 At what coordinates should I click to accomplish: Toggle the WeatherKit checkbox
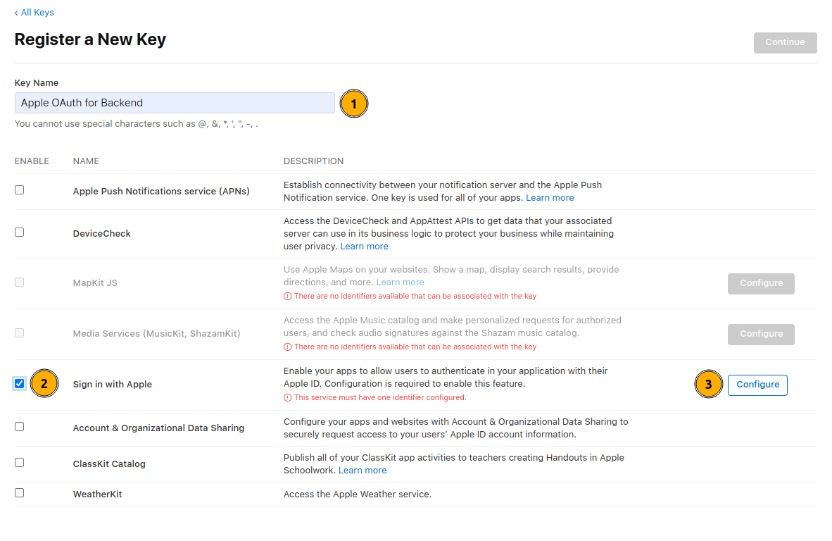pos(20,493)
